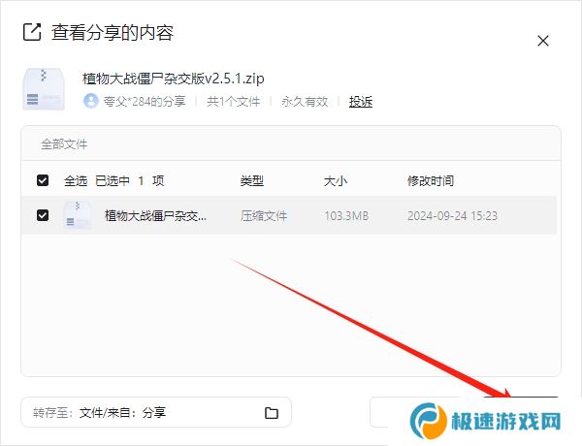Close the share content dialog
Image resolution: width=582 pixels, height=446 pixels.
pyautogui.click(x=543, y=41)
